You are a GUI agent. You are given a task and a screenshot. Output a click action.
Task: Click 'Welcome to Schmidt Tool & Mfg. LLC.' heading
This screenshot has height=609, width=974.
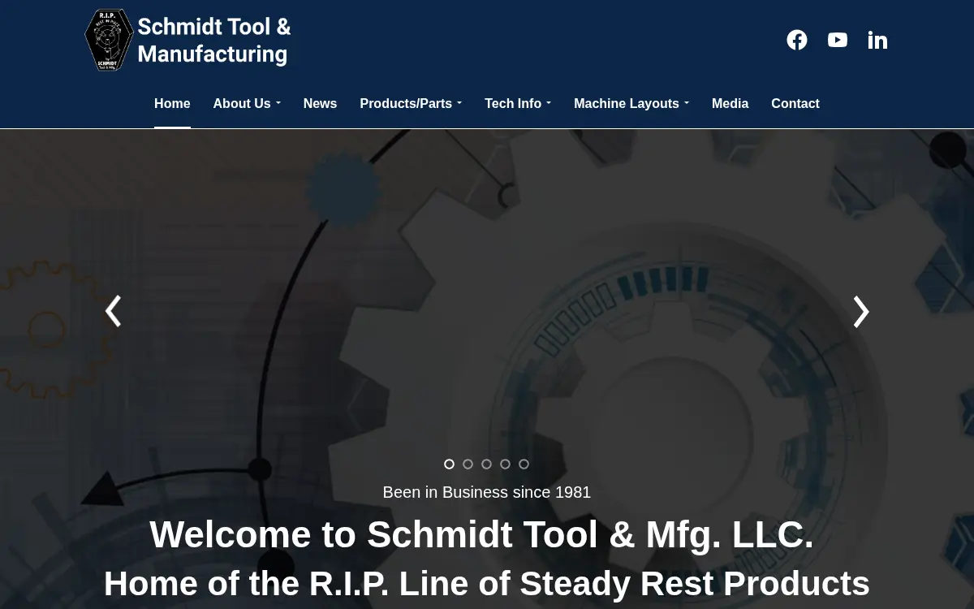[481, 534]
